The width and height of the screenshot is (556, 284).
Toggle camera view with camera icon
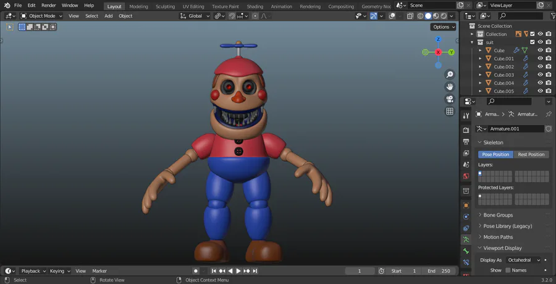(x=450, y=99)
